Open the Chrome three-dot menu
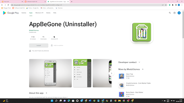Image resolution: width=184 pixels, height=103 pixels. tap(182, 5)
